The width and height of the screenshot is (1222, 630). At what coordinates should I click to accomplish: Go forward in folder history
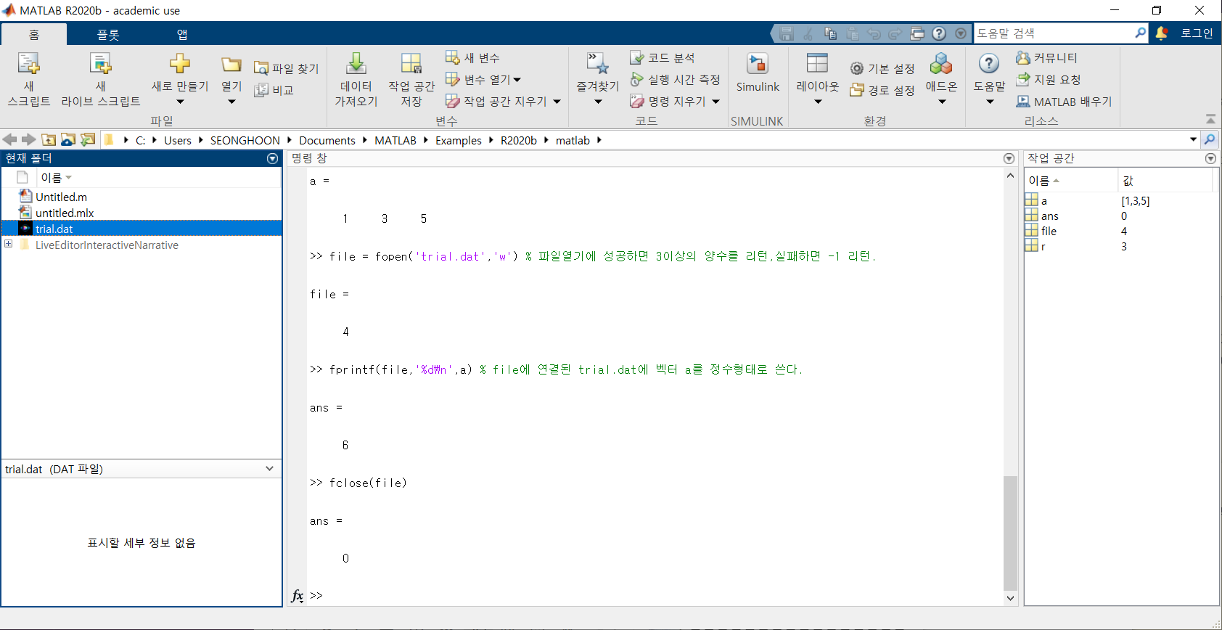[x=29, y=139]
